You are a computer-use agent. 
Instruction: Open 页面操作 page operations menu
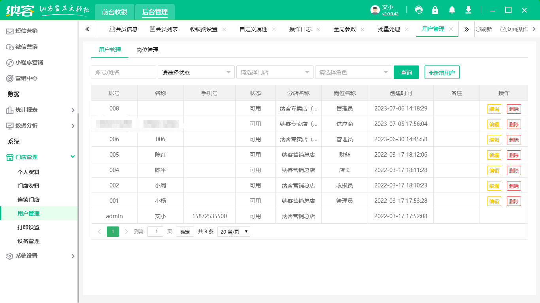pyautogui.click(x=514, y=29)
